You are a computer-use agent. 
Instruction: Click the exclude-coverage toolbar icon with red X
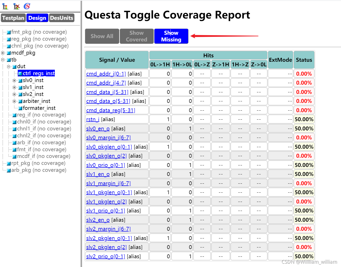tap(16, 6)
